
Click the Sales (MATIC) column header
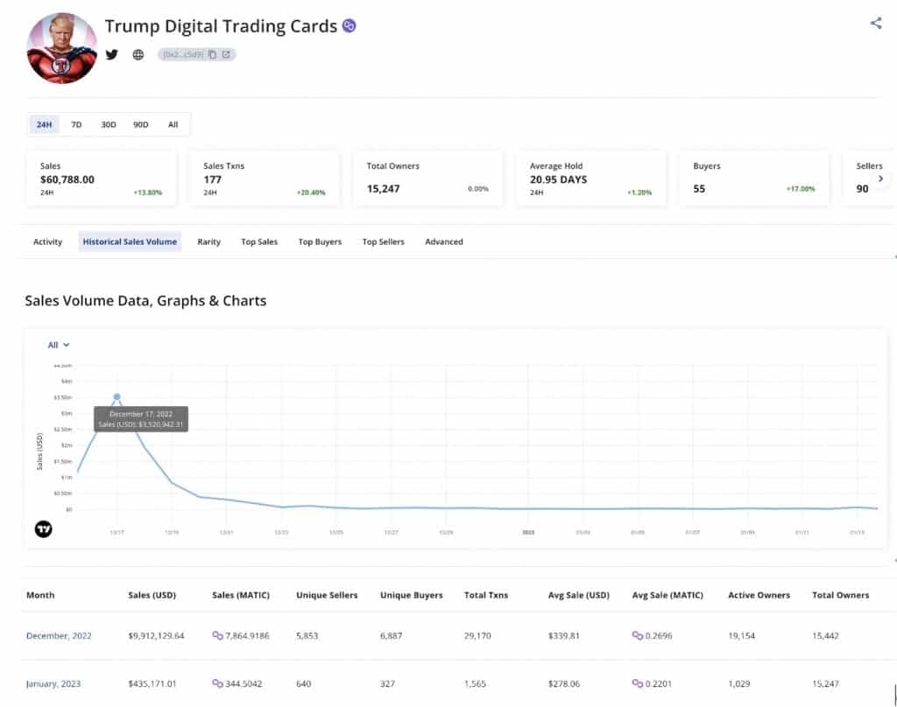(x=241, y=595)
